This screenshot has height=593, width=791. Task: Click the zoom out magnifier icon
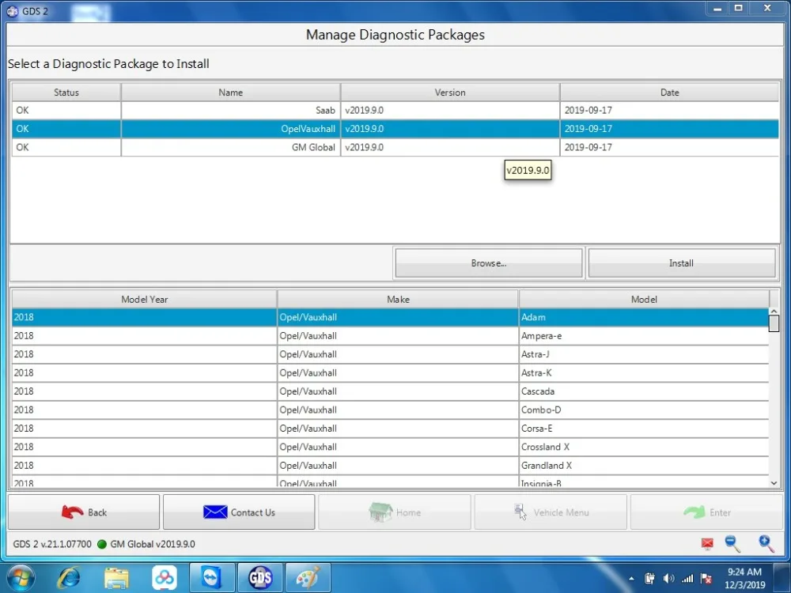point(732,544)
